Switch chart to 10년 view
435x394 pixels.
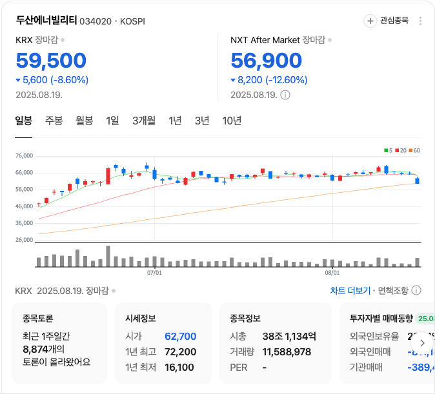click(232, 121)
